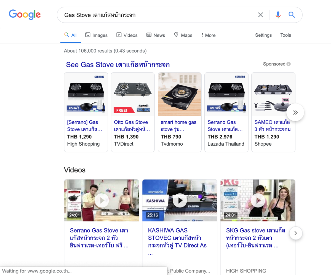This screenshot has width=331, height=275.
Task: Click HIGH SHOPPING source under SKG video
Action: coord(246,271)
